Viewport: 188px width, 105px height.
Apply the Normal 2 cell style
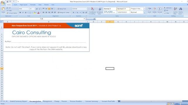click(x=110, y=9)
